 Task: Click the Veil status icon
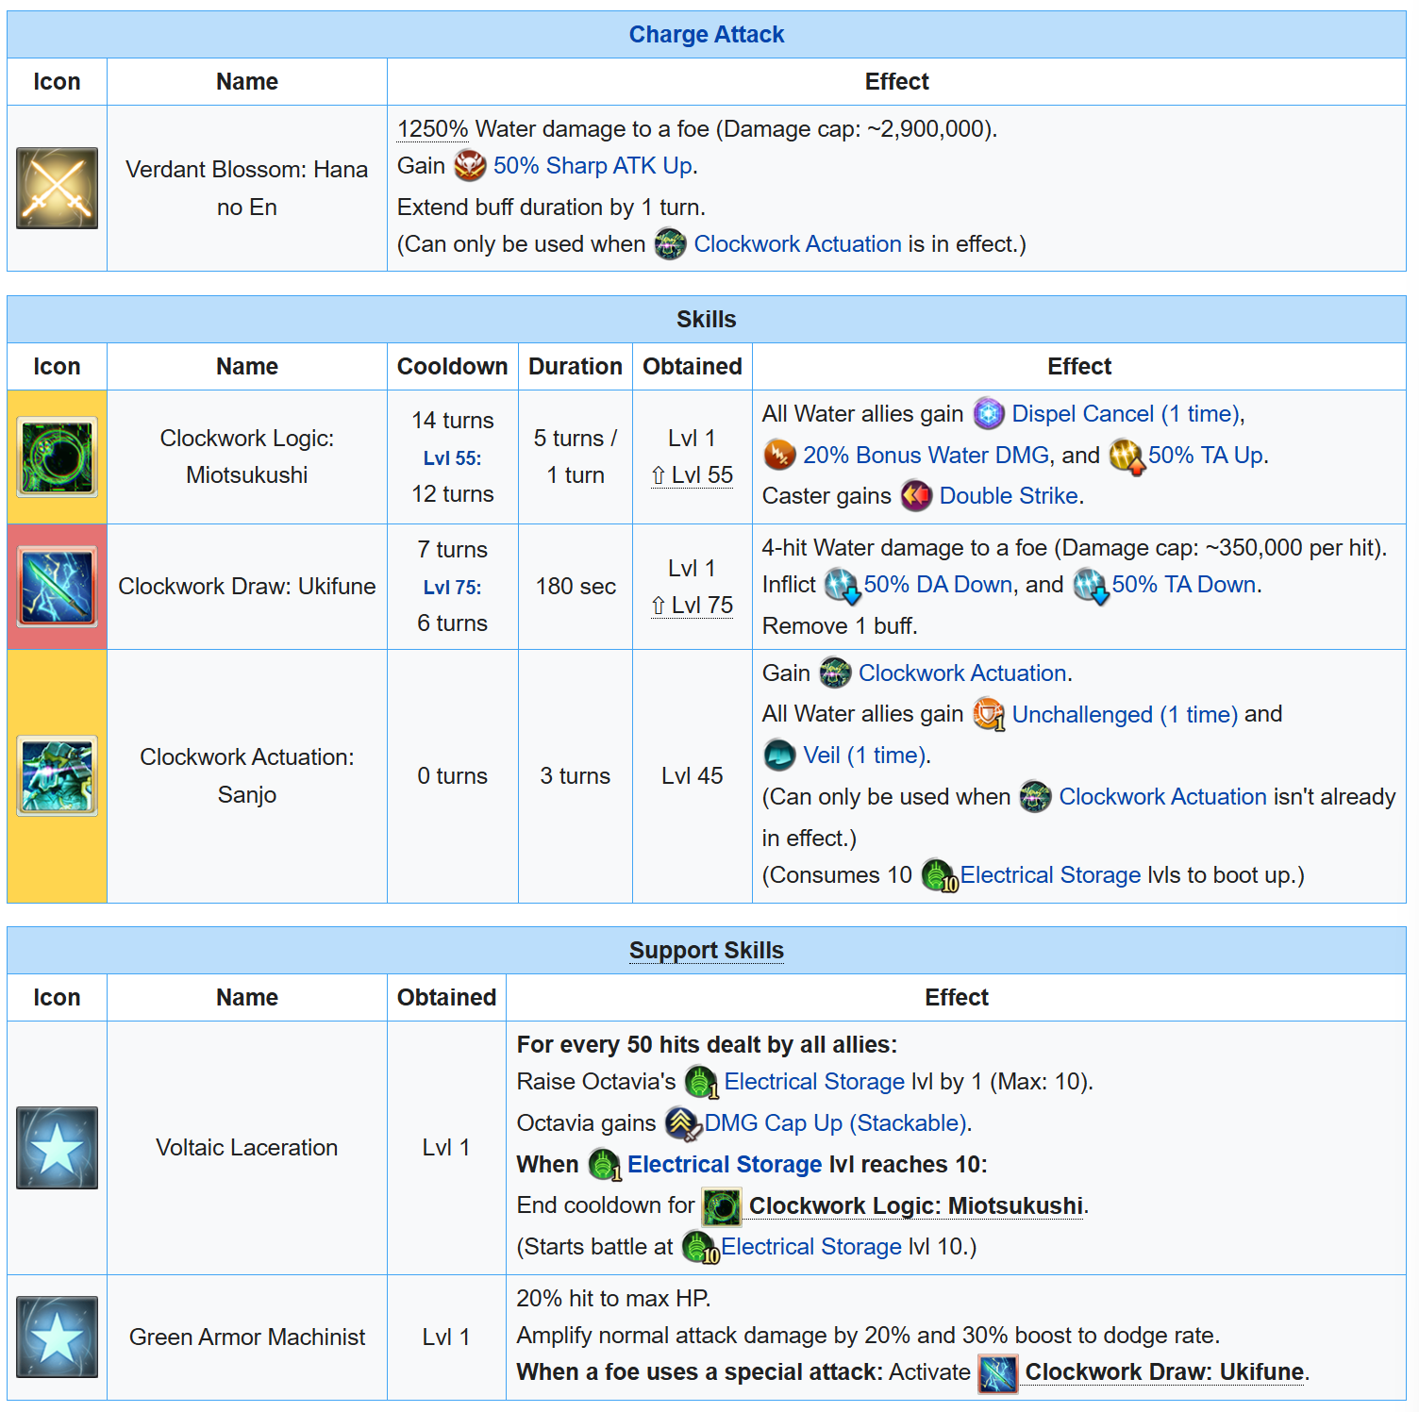(779, 756)
